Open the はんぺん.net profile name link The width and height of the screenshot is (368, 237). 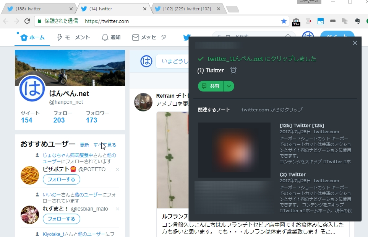pos(69,93)
